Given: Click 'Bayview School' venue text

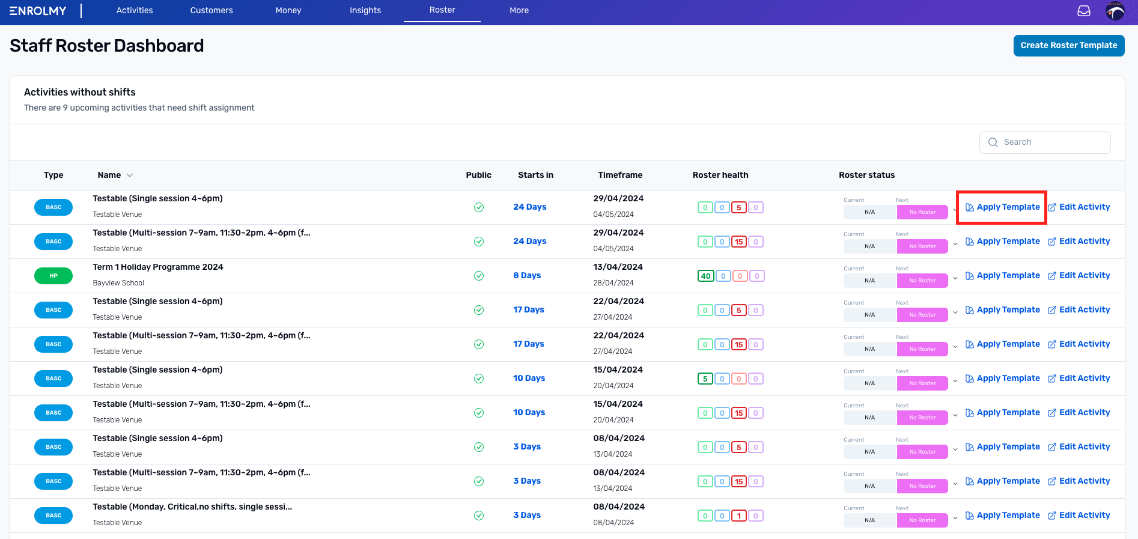Looking at the screenshot, I should click(118, 283).
